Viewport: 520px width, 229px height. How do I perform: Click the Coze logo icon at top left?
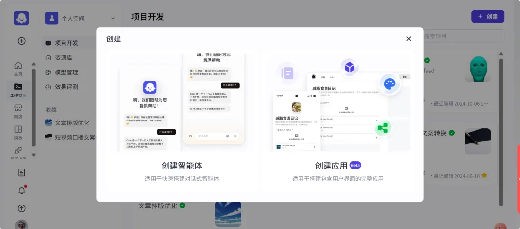(22, 18)
